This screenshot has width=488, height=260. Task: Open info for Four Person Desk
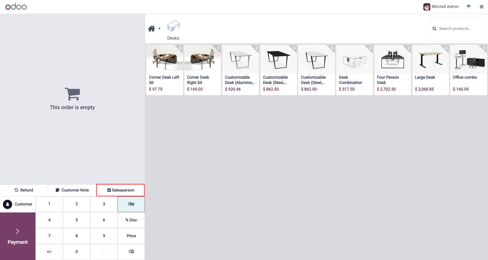408,48
